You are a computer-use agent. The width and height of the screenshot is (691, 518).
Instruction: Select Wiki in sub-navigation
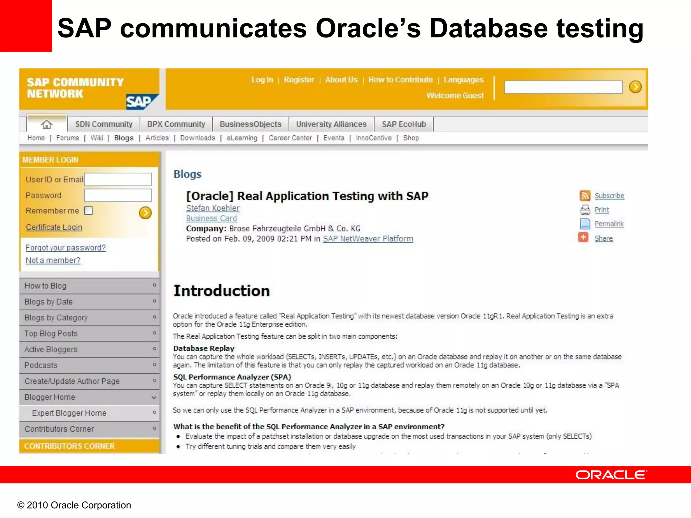pyautogui.click(x=96, y=138)
